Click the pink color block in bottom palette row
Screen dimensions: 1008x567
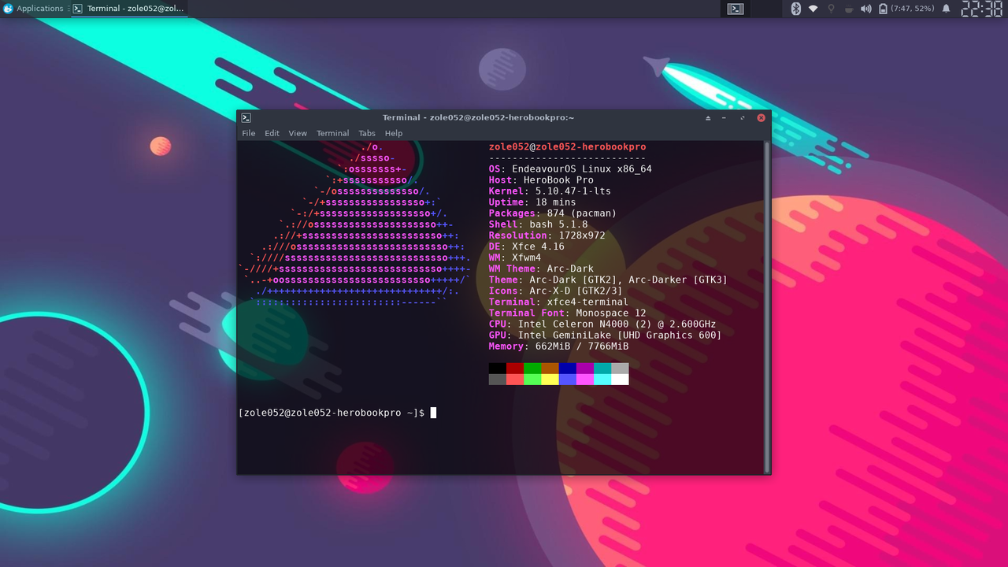pos(585,379)
